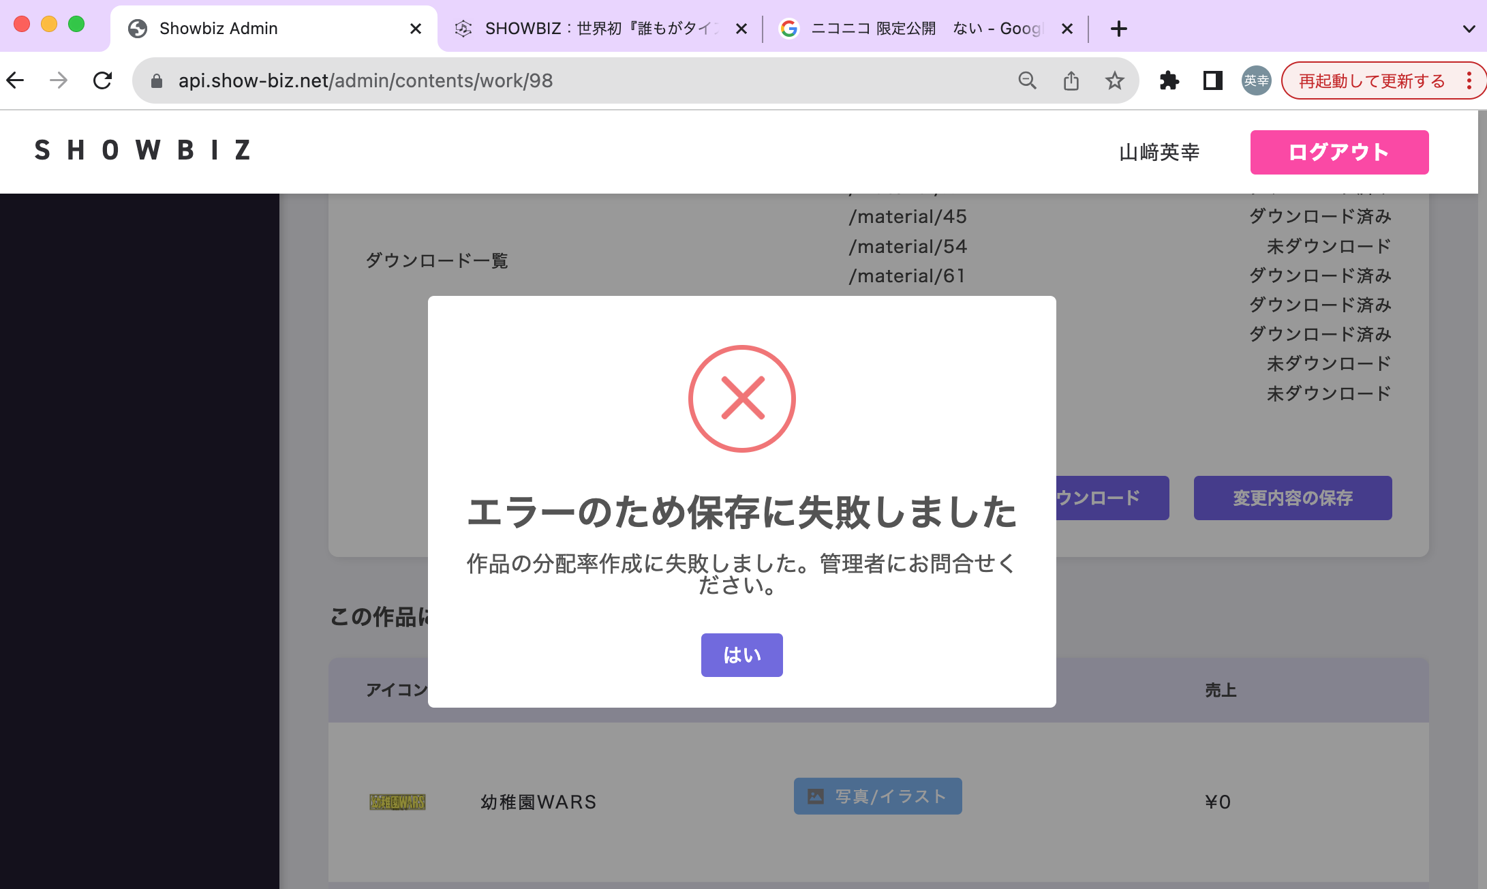
Task: Toggle the browser side panel icon
Action: coord(1212,80)
